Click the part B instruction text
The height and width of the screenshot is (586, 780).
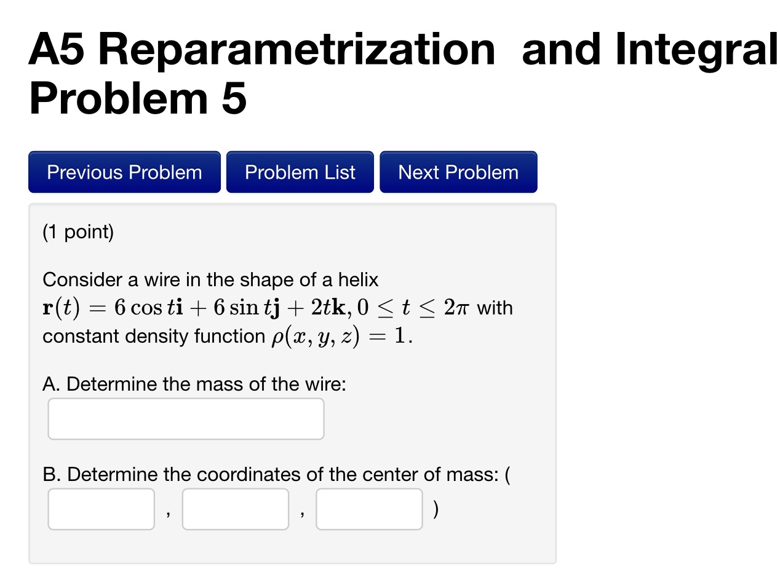point(276,474)
